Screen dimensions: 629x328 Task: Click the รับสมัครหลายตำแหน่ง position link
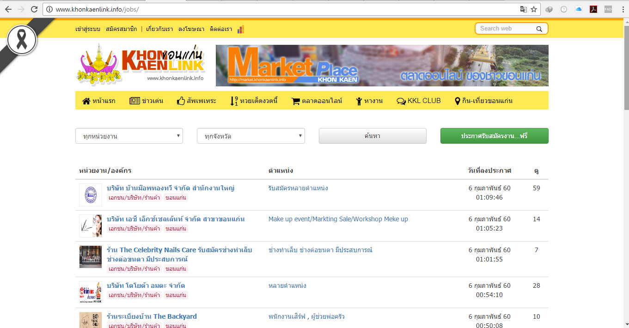[x=298, y=188]
